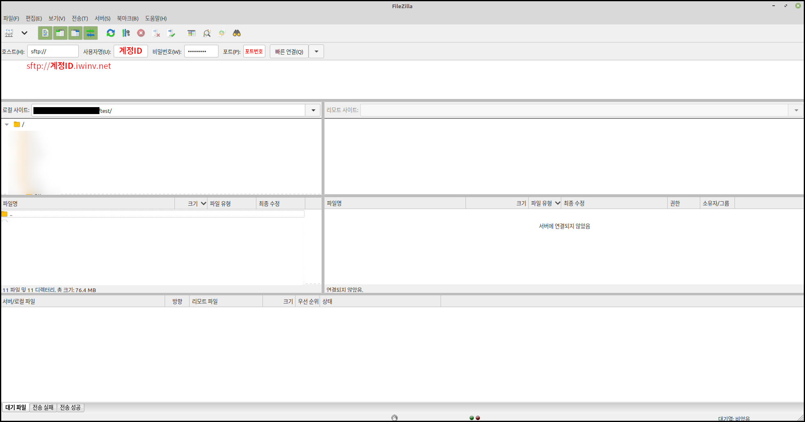Click the 빠른 연결(Q) quick connect button
Screen dimensions: 805x422
point(289,51)
